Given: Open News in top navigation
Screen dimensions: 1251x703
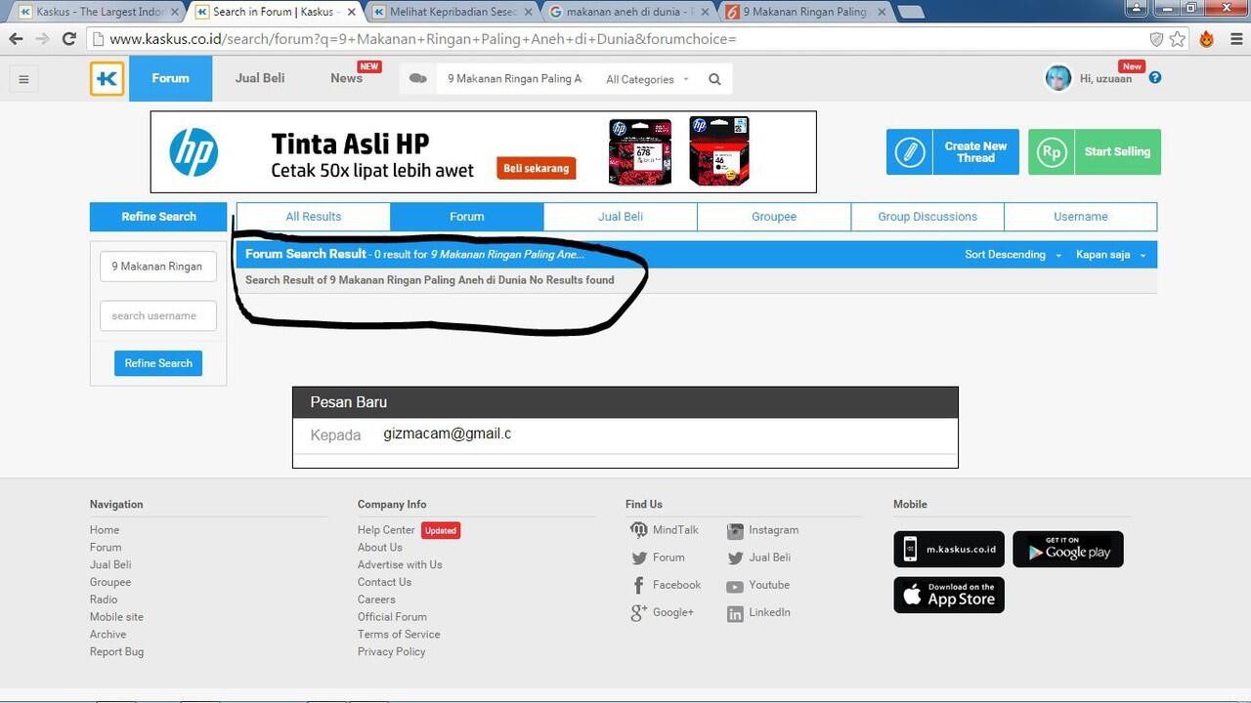Looking at the screenshot, I should (x=346, y=79).
